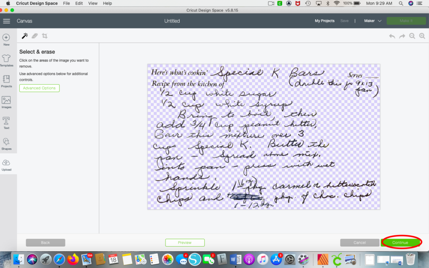Open Wi-Fi status menu
Screen dimensions: 429x268
coord(337,3)
